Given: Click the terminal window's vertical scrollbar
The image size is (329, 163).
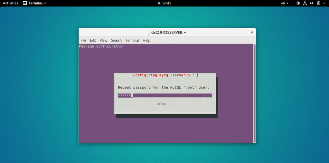Looking at the screenshot, I should (254, 93).
